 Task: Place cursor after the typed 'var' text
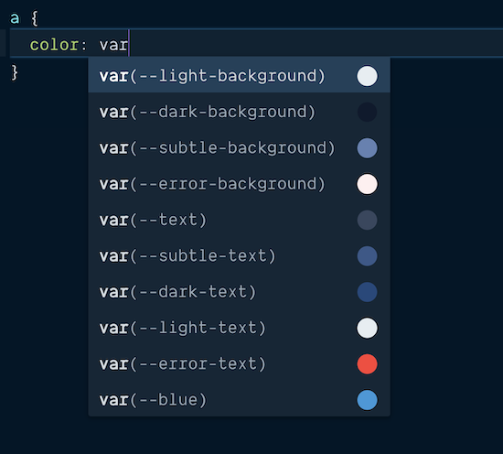click(x=128, y=44)
